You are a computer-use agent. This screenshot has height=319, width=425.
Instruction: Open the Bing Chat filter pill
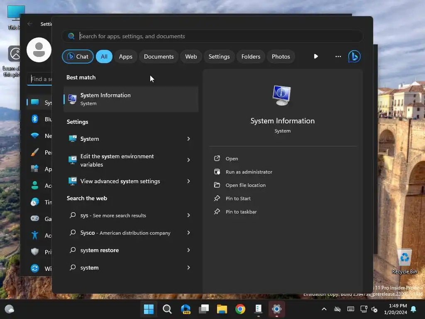click(78, 56)
